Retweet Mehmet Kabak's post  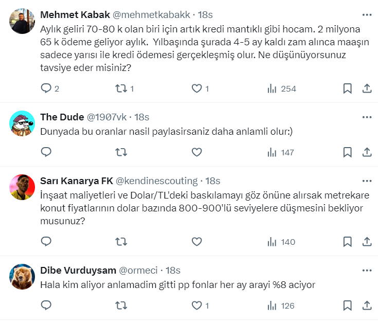click(120, 88)
